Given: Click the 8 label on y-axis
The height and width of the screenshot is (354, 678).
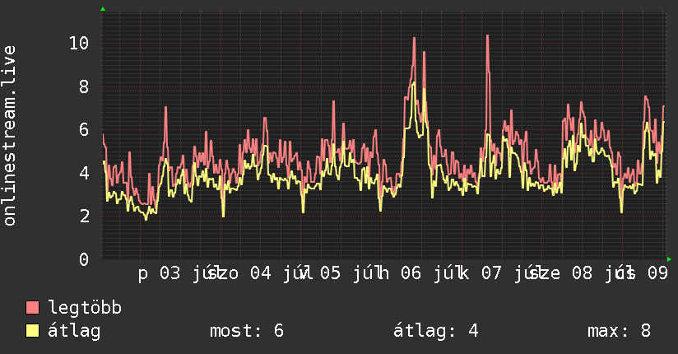Looking at the screenshot, I should (84, 86).
